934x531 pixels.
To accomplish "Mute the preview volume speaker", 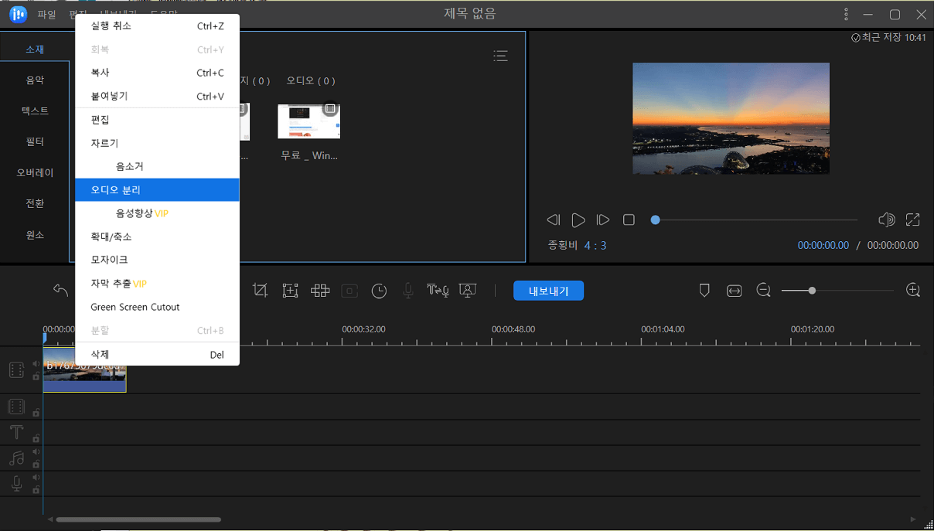I will click(886, 220).
